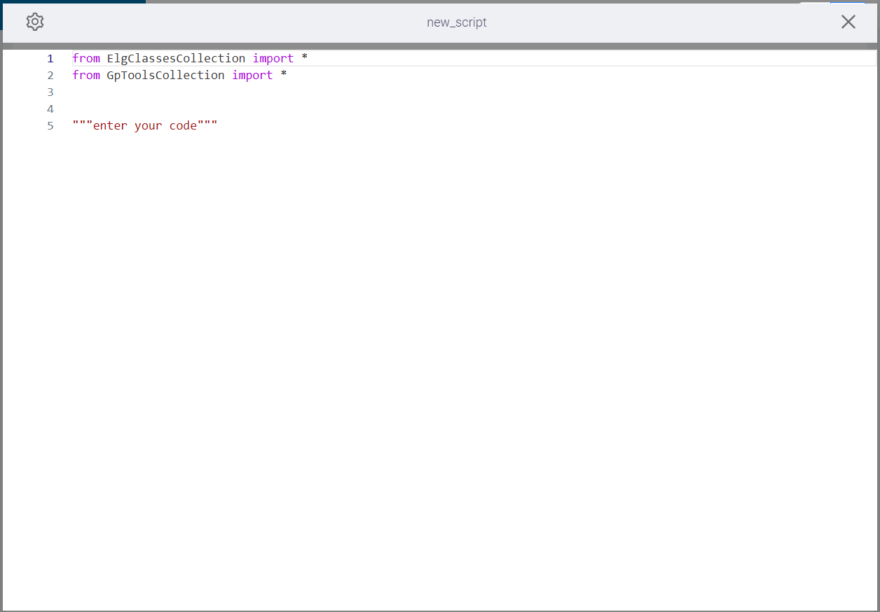Click the word 'code' in the docstring

coord(183,126)
